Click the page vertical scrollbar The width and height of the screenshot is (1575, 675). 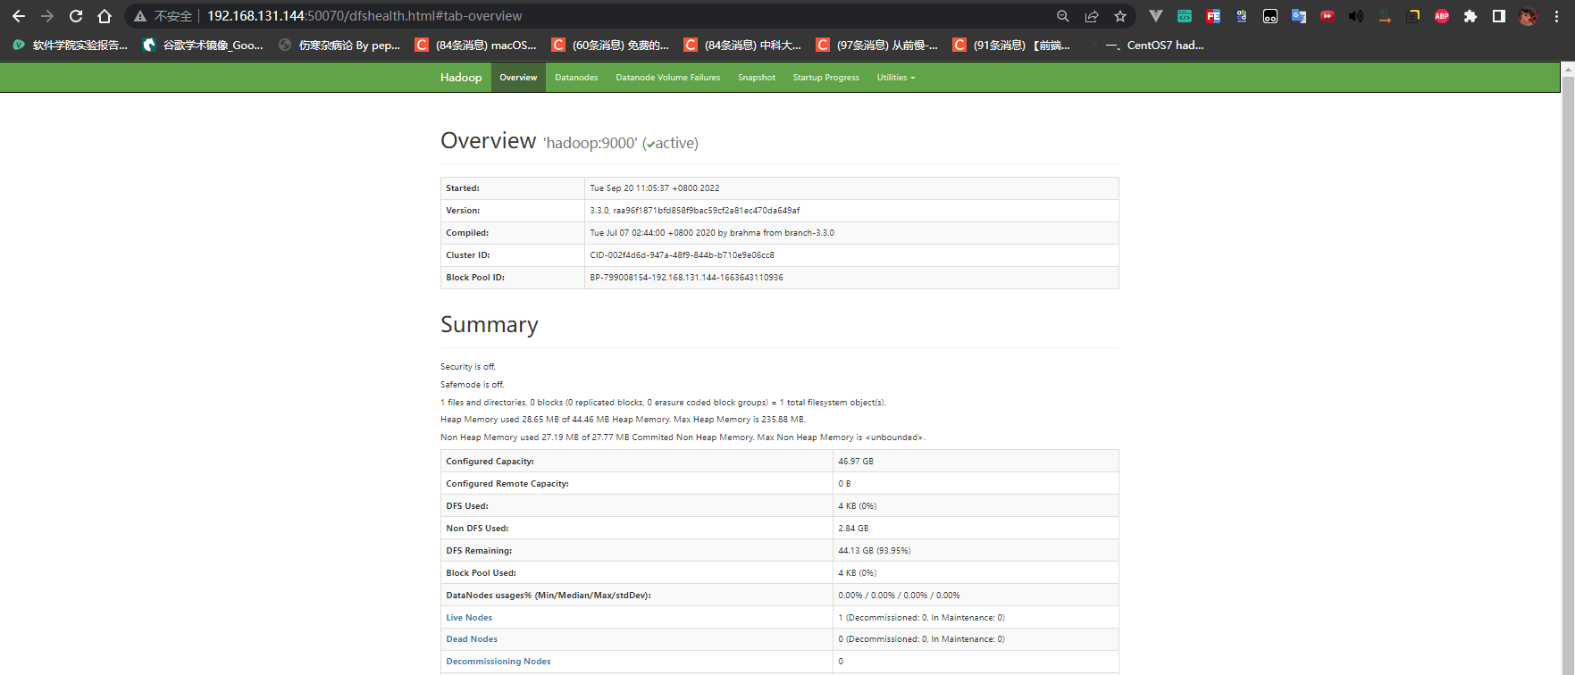coord(1567,357)
